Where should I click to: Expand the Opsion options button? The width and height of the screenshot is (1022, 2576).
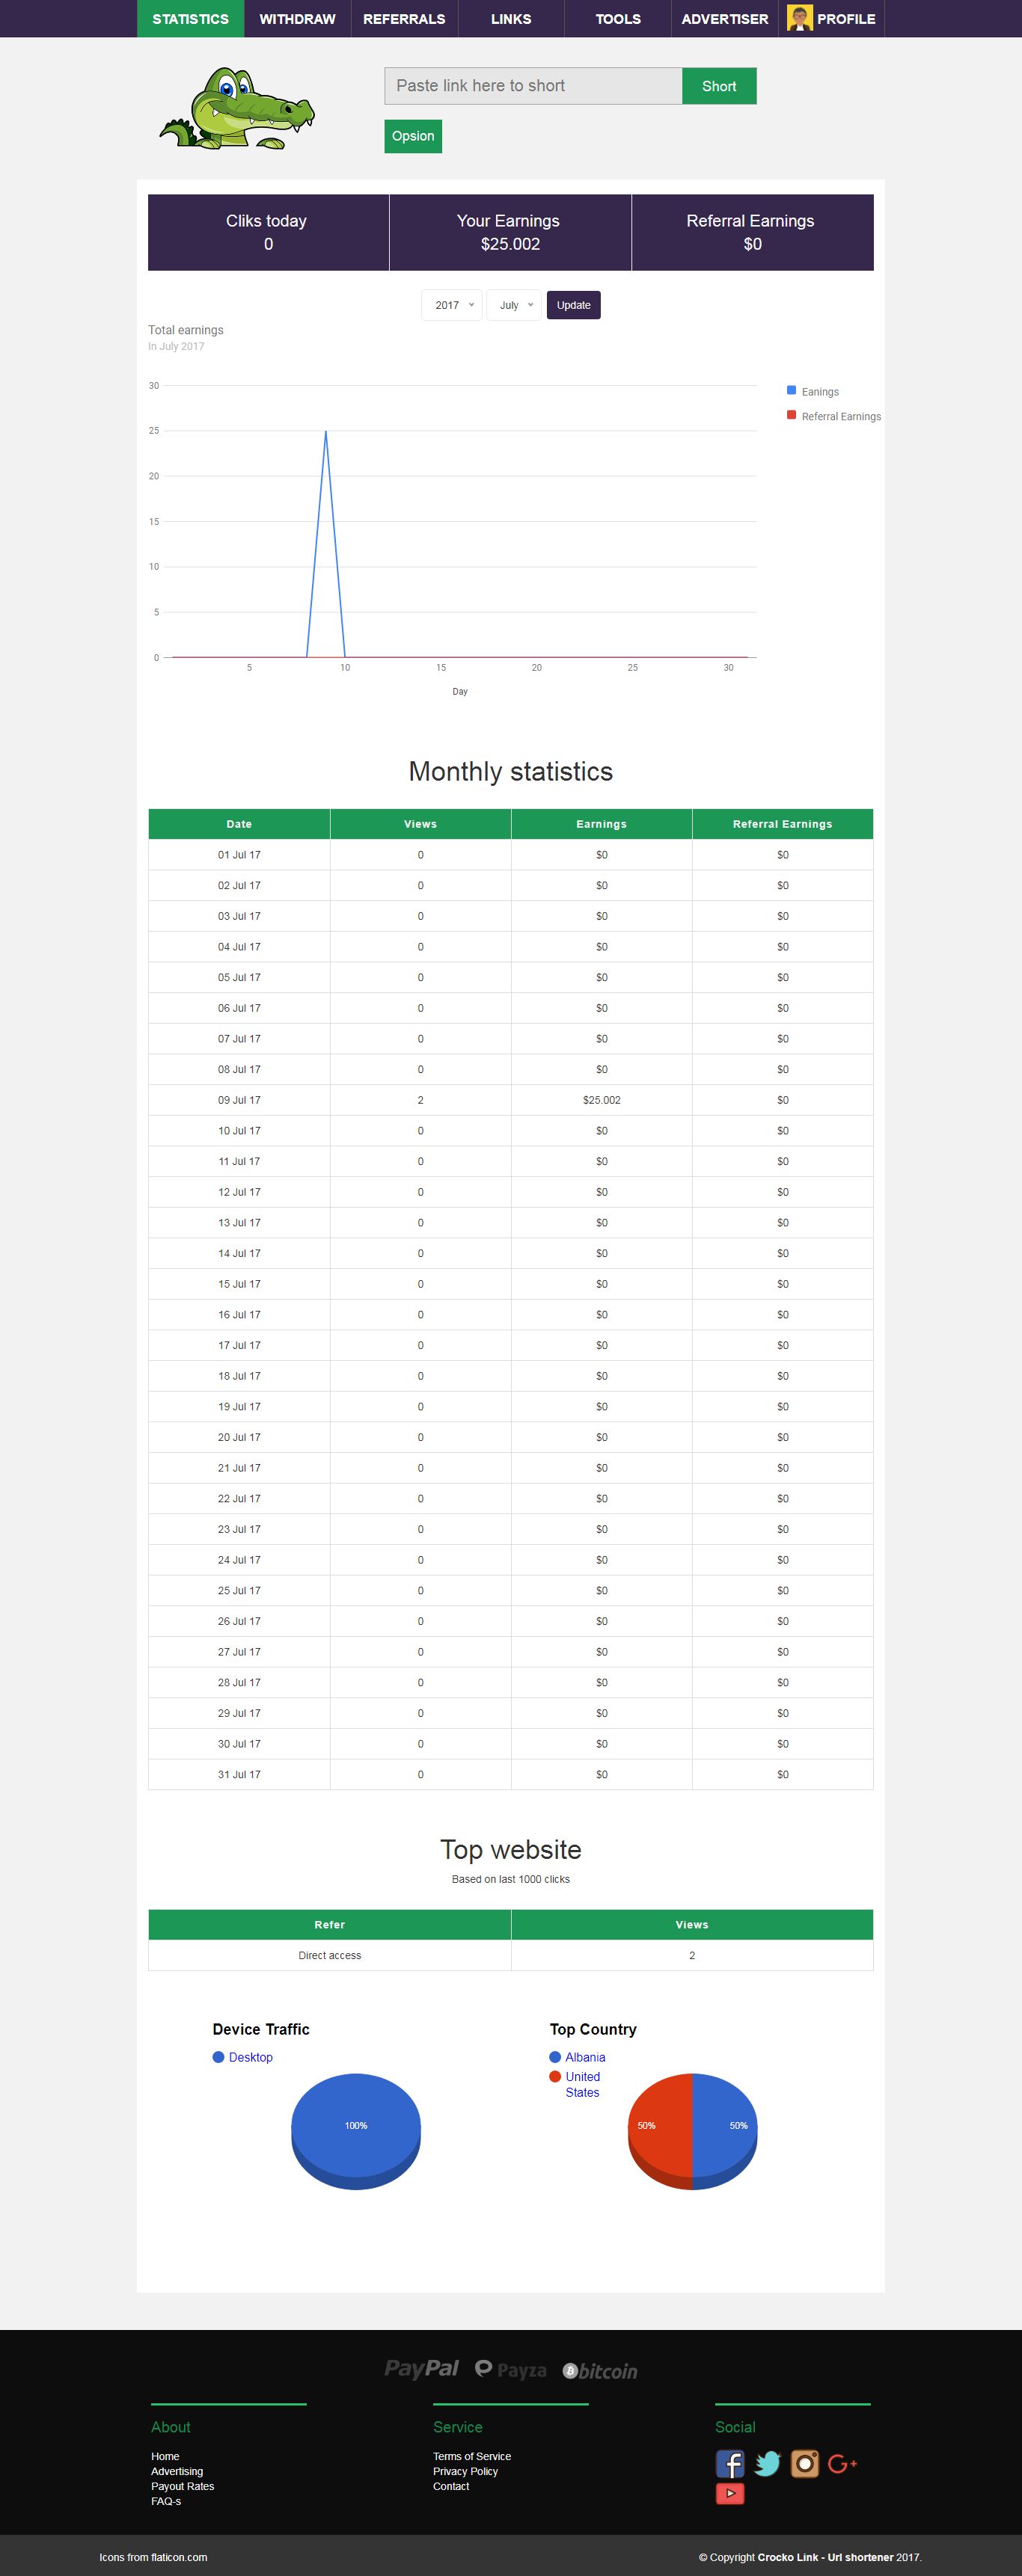(x=412, y=136)
